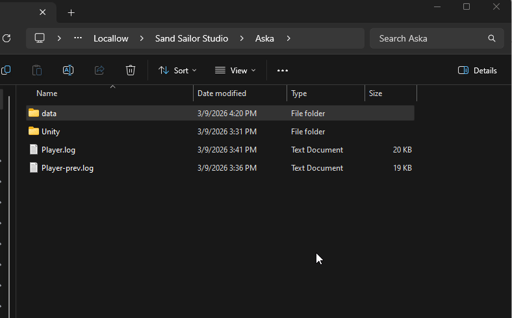Click the Search Aska input field
This screenshot has width=512, height=318.
(x=429, y=38)
